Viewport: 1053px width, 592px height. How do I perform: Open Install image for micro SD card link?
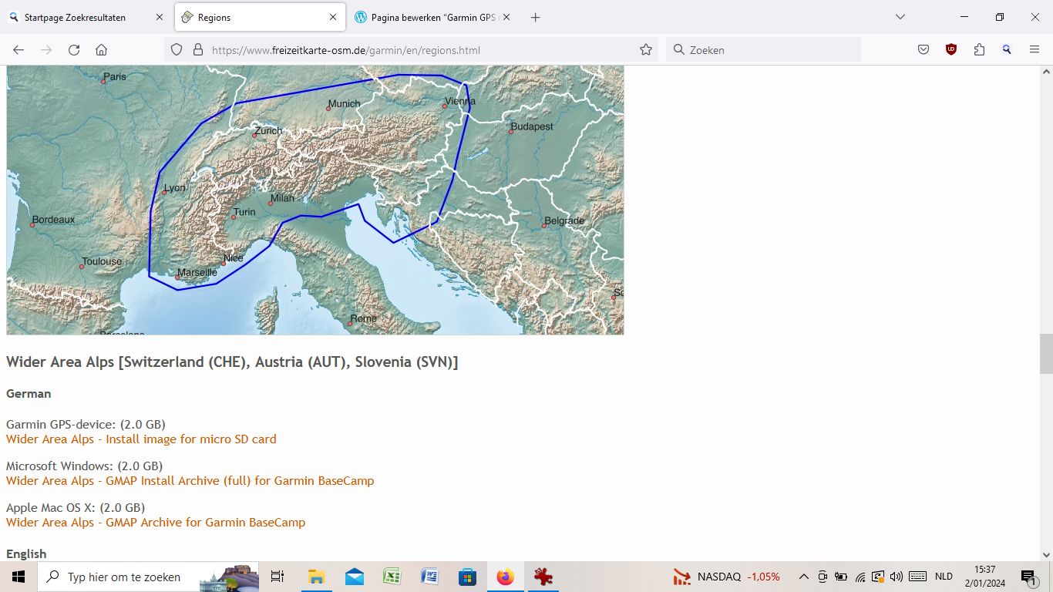tap(141, 439)
